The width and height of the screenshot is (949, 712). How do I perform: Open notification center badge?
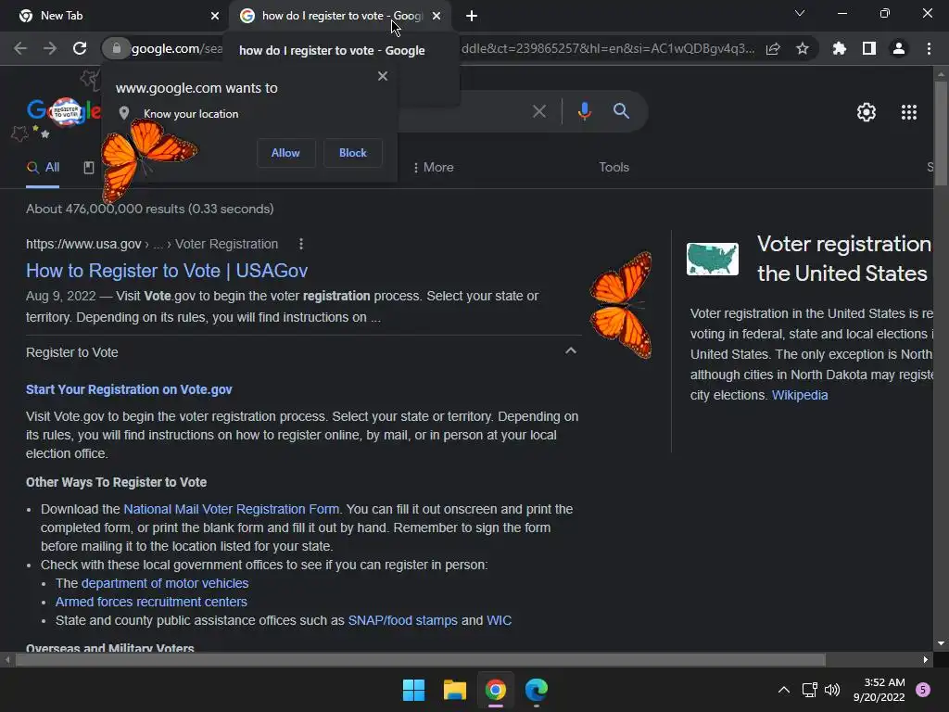click(923, 690)
